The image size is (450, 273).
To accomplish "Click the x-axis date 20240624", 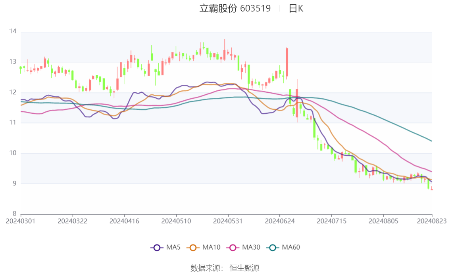I will (279, 221).
